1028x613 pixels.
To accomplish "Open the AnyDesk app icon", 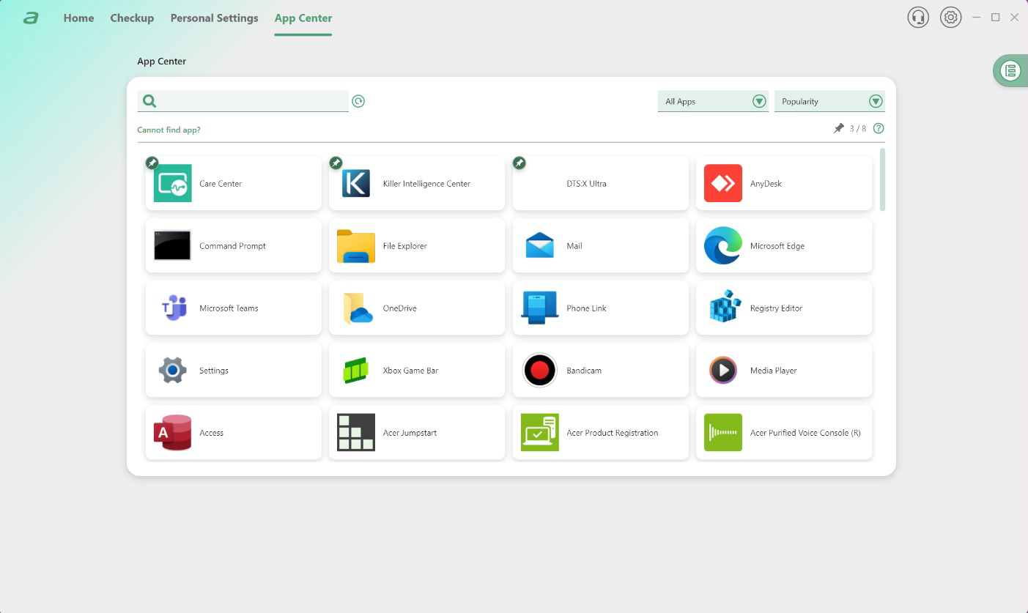I will pos(722,183).
